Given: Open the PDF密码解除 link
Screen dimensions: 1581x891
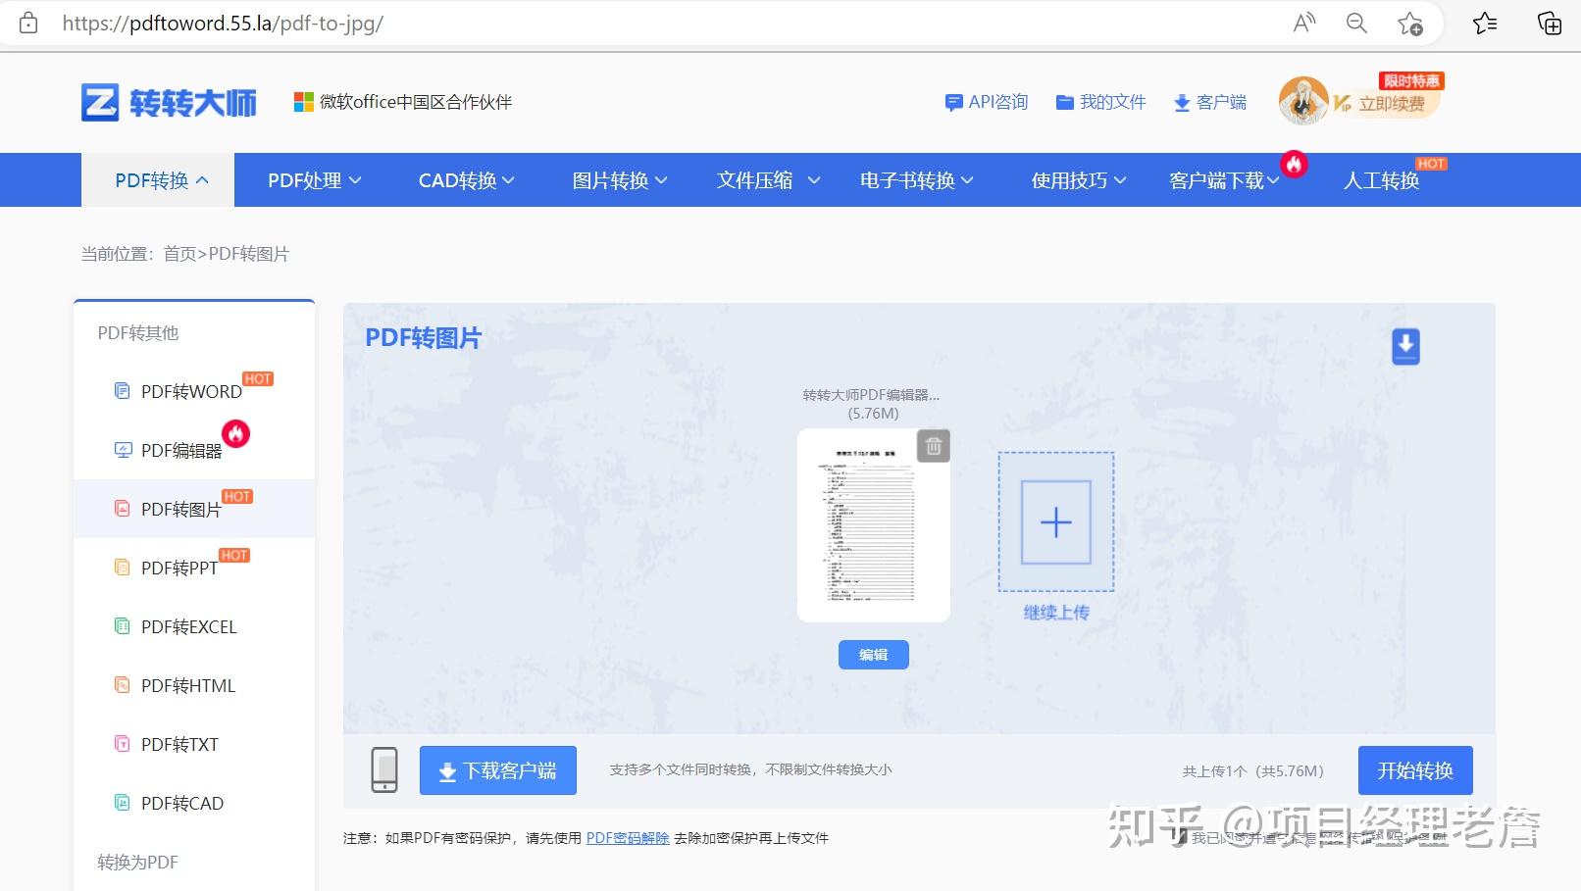Looking at the screenshot, I should [x=627, y=838].
